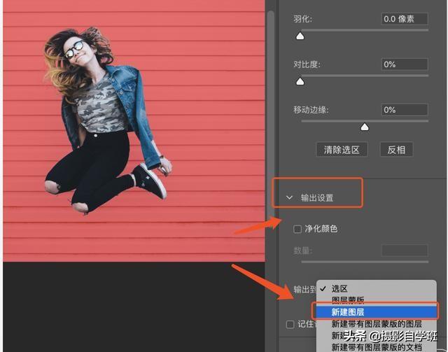Viewport: 448px width, 352px height.
Task: Focus the 羽化 pixel value field
Action: [404, 19]
